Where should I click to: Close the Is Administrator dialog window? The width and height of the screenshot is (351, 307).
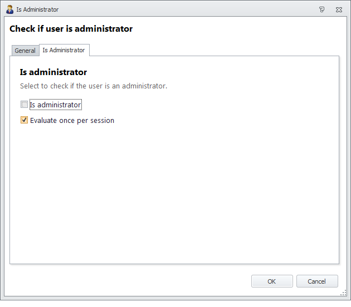(338, 9)
